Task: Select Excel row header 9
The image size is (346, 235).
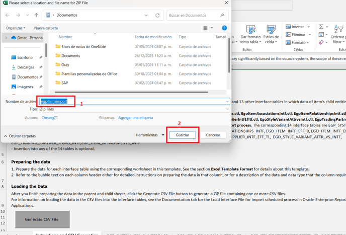Action: pyautogui.click(x=3, y=205)
